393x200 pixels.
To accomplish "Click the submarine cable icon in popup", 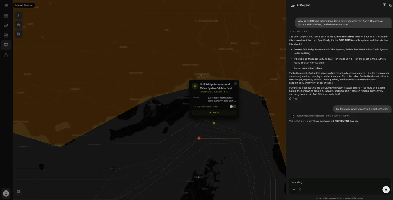I will point(195,86).
